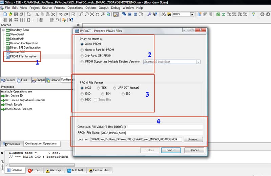The width and height of the screenshot is (271, 176).
Task: Switch to the Processes tab
Action: click(12, 144)
